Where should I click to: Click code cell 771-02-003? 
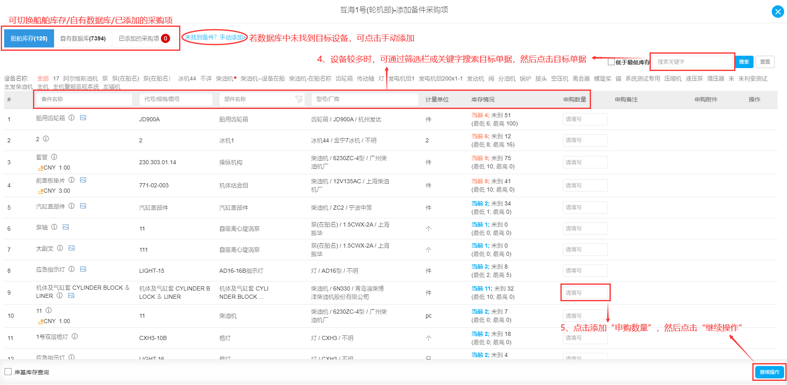coord(154,185)
